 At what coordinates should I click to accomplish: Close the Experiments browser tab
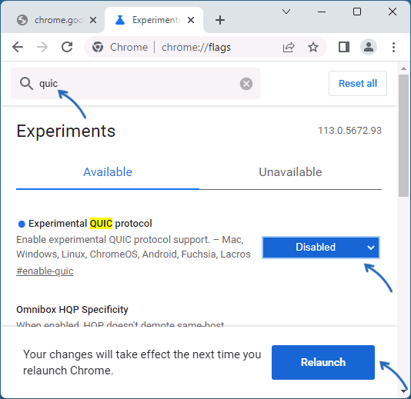point(191,20)
